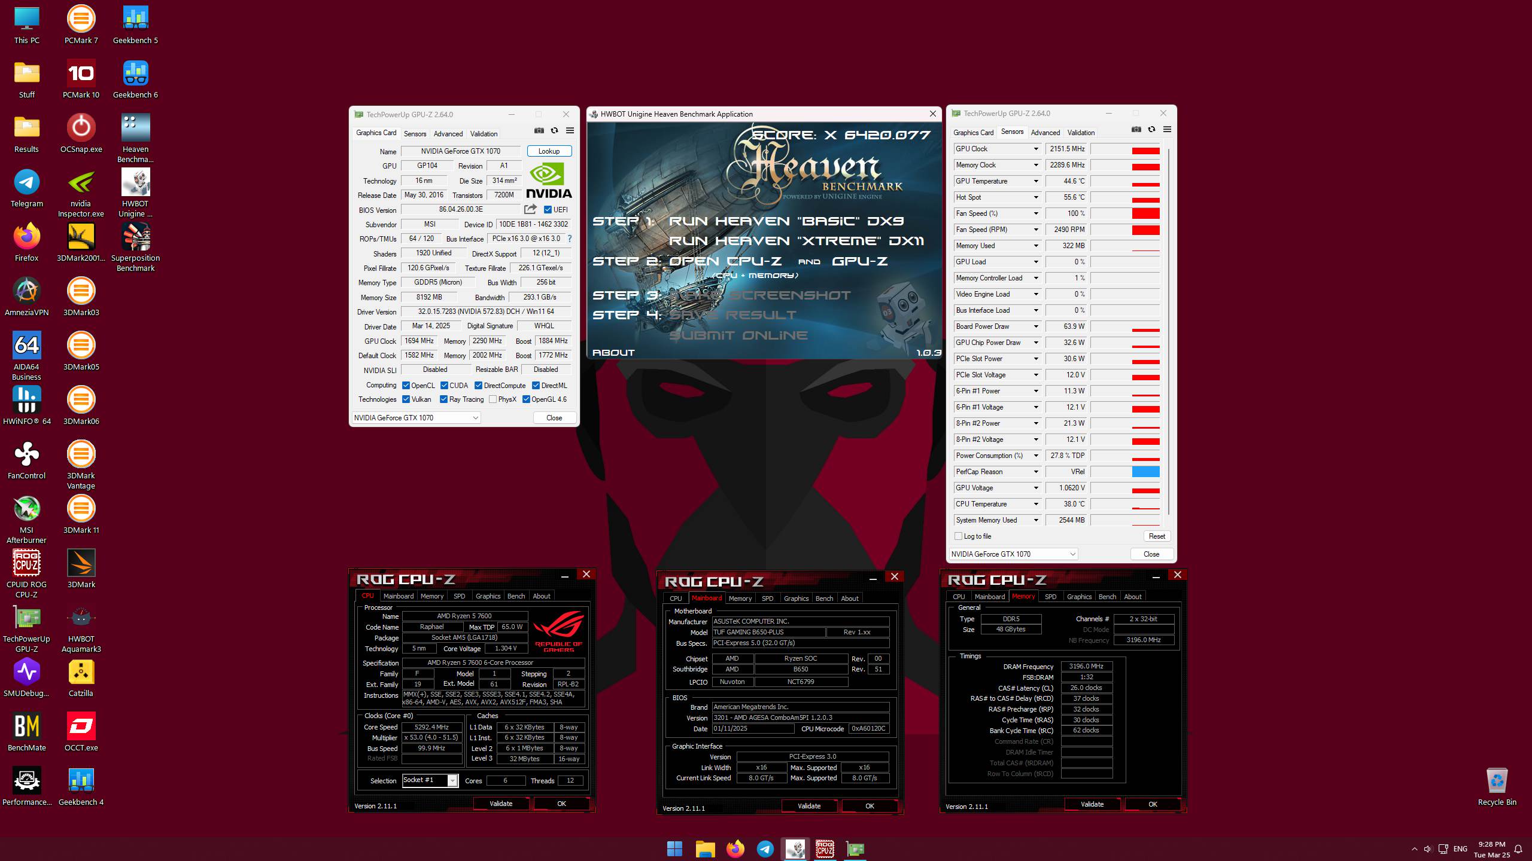
Task: Take screenshot with camera icon in left GPU-Z
Action: click(539, 131)
